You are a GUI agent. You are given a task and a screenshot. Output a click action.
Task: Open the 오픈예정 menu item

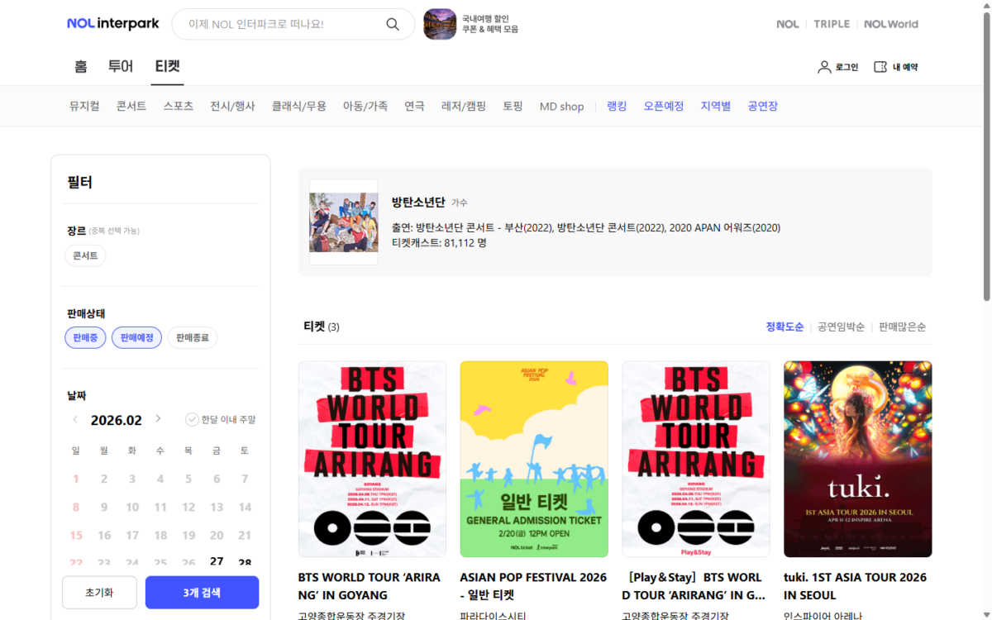(663, 106)
